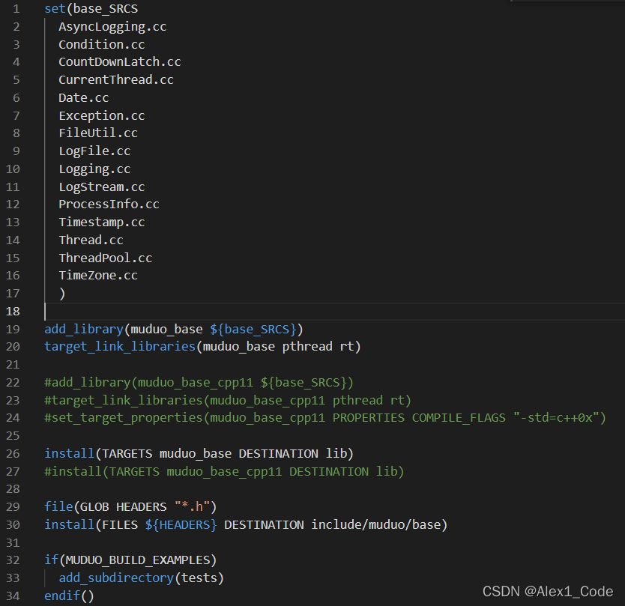Select CurrentThread.cc entry

point(116,80)
